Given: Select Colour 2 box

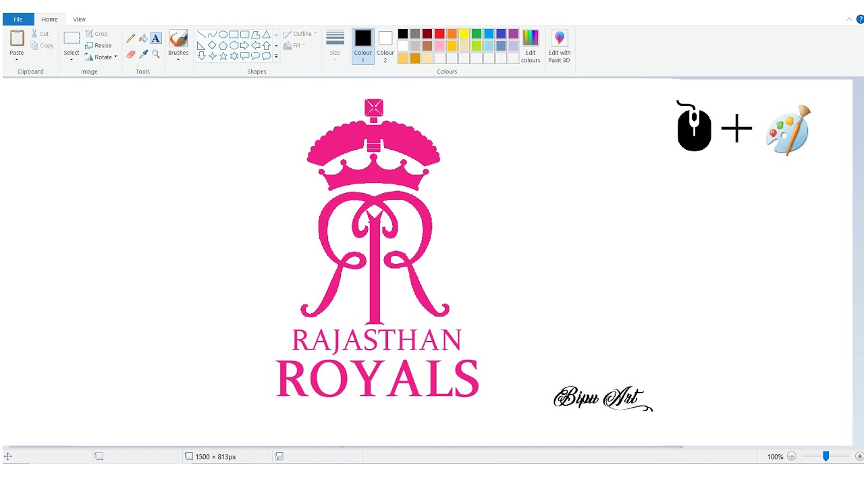Looking at the screenshot, I should point(385,47).
